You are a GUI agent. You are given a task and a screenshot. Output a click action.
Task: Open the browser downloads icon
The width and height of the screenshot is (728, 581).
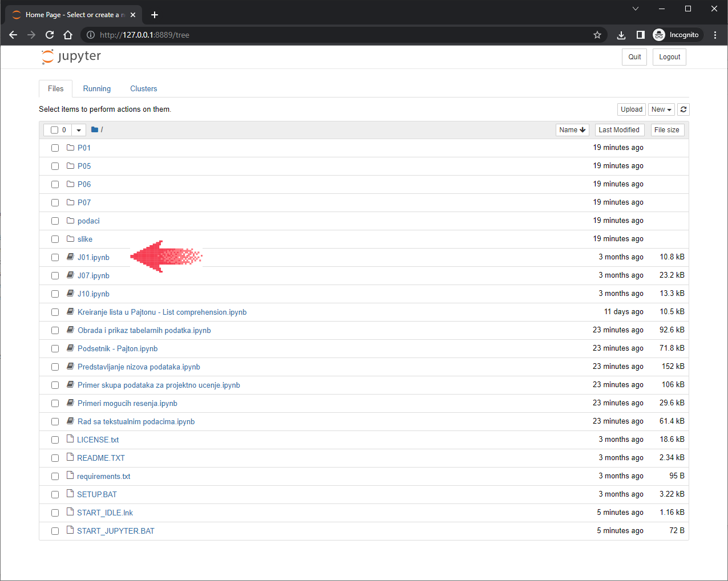click(x=621, y=35)
